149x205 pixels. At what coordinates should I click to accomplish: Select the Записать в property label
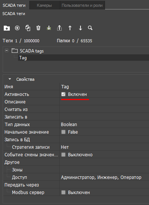pyautogui.click(x=16, y=117)
